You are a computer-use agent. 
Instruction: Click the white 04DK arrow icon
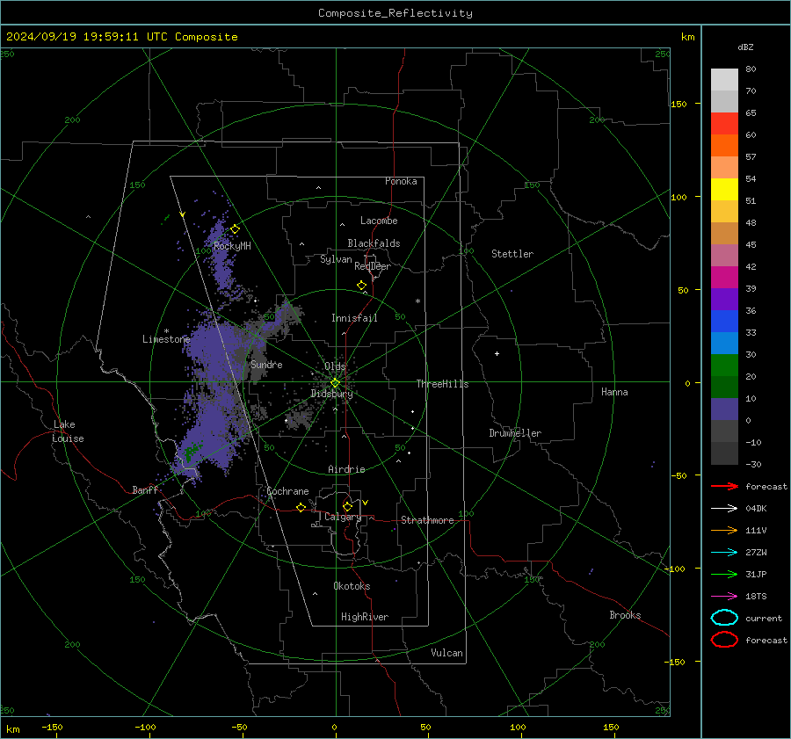tap(724, 508)
